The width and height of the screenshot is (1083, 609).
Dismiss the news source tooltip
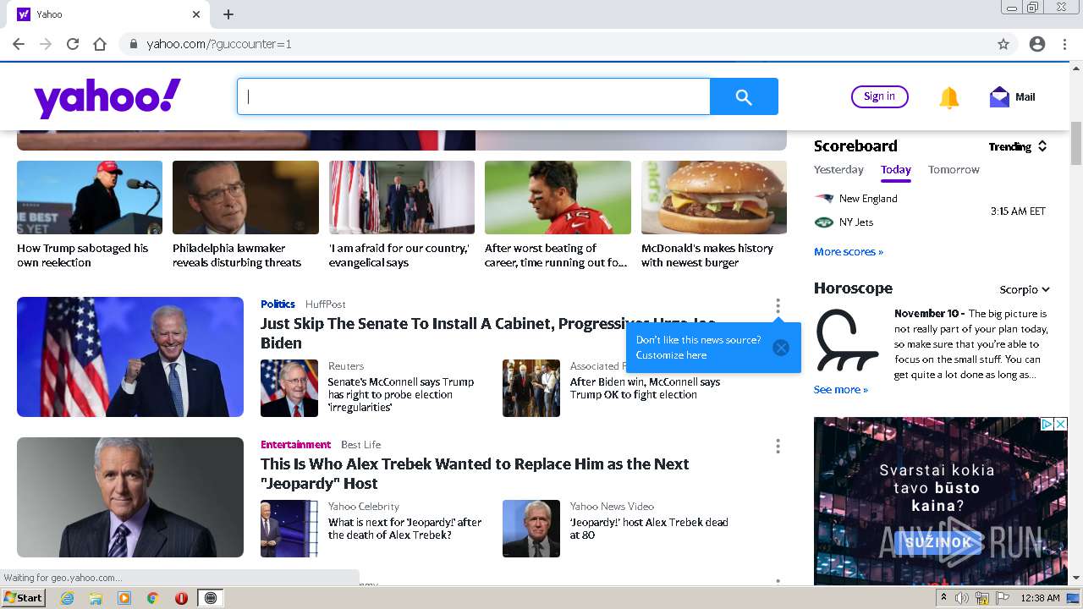click(x=781, y=348)
